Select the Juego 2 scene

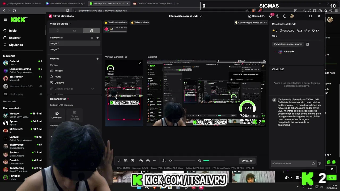tap(74, 49)
